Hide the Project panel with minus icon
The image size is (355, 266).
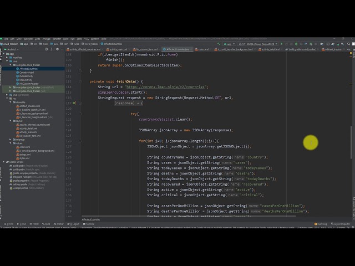coord(62,49)
